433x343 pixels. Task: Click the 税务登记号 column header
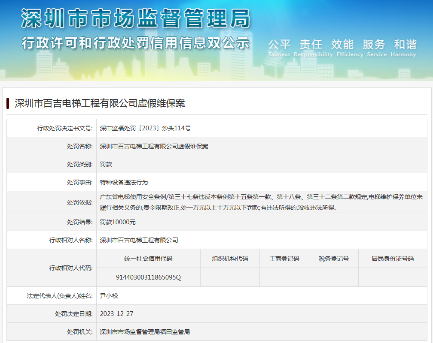point(333,259)
